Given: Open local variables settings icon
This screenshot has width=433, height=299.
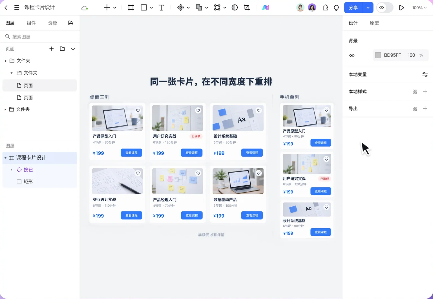Looking at the screenshot, I should (x=425, y=75).
